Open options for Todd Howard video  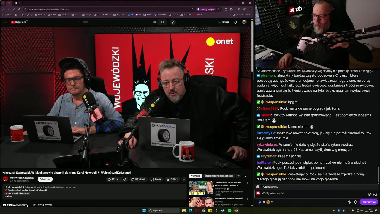point(247,183)
